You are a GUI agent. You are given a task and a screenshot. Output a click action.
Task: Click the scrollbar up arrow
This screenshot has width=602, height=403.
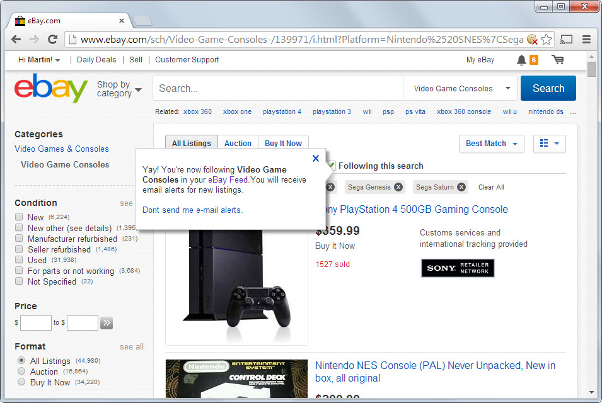tap(591, 57)
